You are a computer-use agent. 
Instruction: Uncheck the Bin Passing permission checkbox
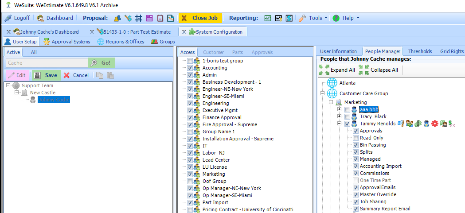click(x=356, y=145)
